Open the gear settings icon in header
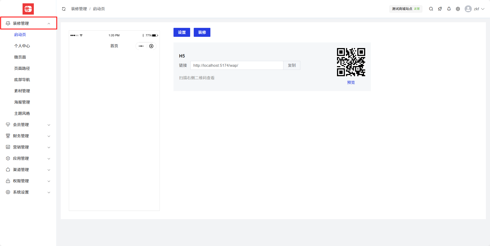The width and height of the screenshot is (490, 246). 458,9
